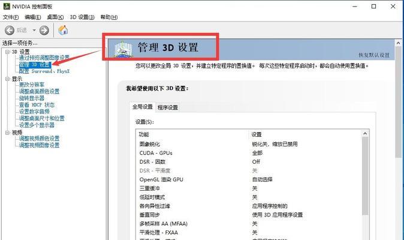Viewport: 404px width, 240px height.
Task: Click the 应用程序控制的 value
Action: 270,206
